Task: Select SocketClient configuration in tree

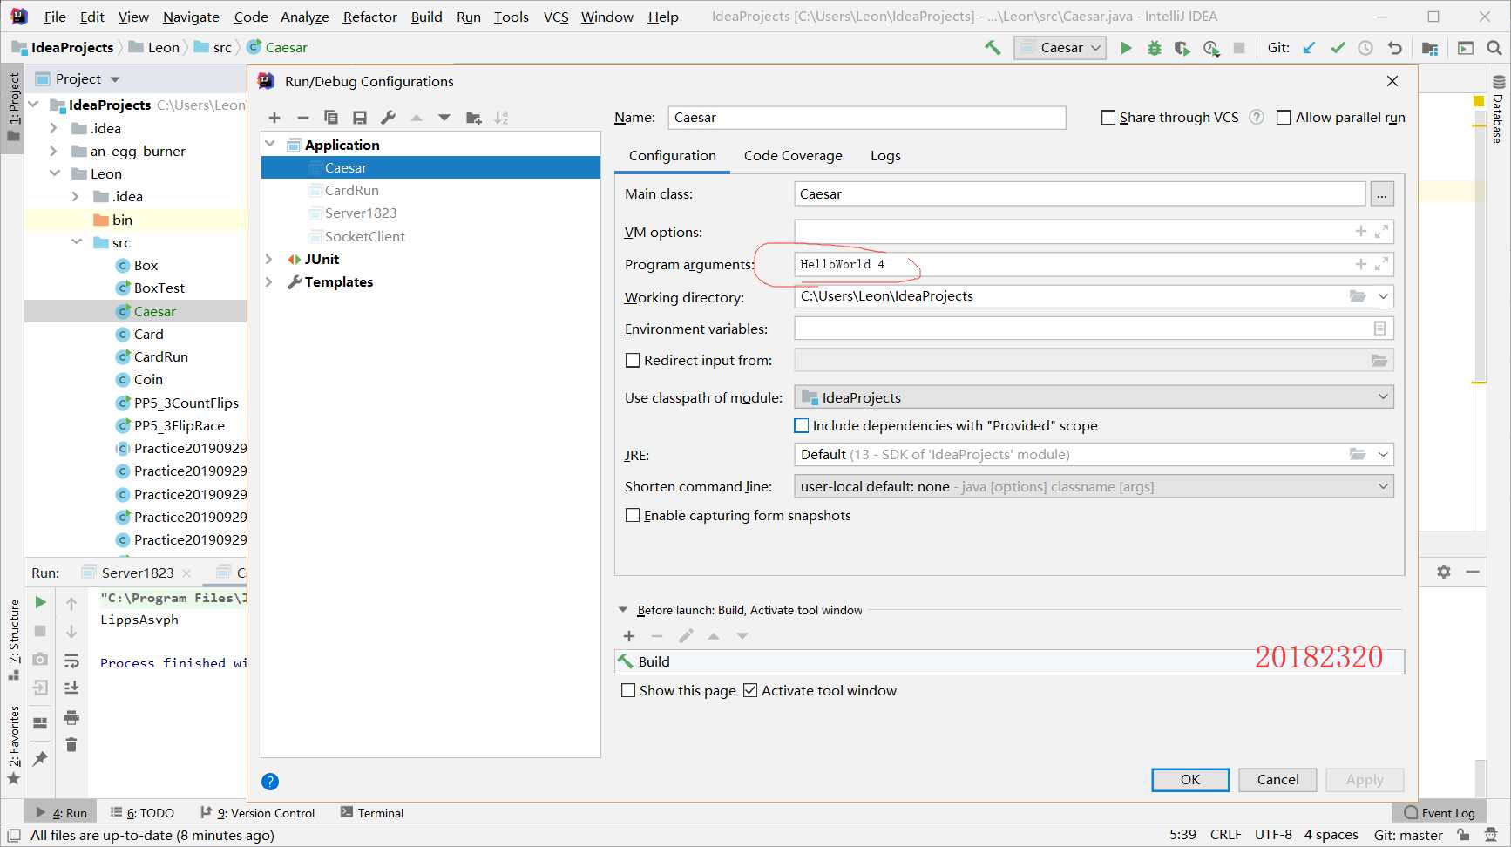Action: (x=364, y=236)
